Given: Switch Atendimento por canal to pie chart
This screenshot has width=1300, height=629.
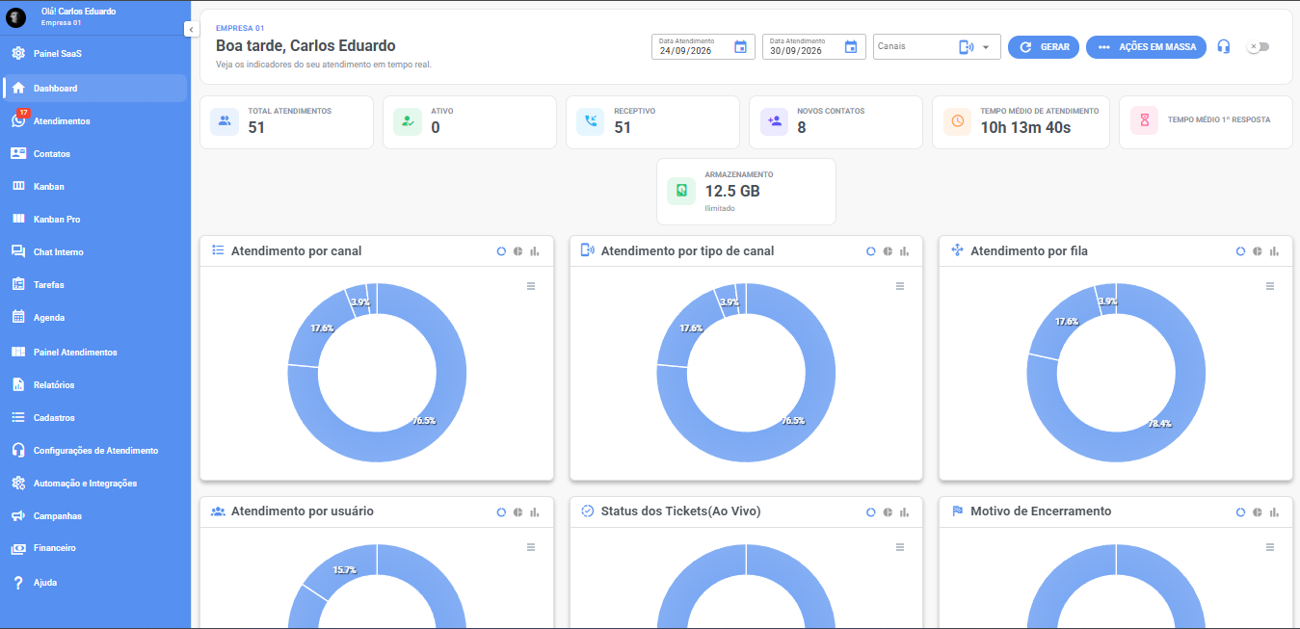Looking at the screenshot, I should [517, 251].
